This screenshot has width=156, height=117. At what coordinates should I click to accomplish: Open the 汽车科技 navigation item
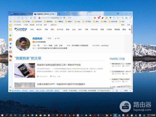coord(94,29)
